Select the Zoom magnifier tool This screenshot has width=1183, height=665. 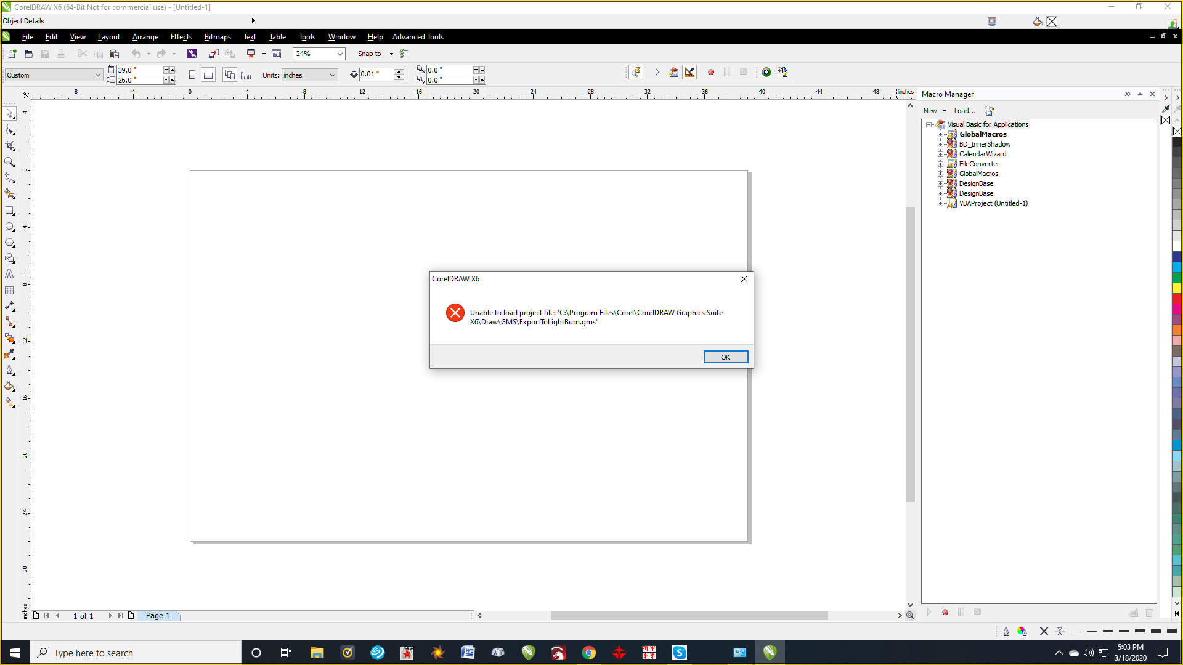(10, 162)
